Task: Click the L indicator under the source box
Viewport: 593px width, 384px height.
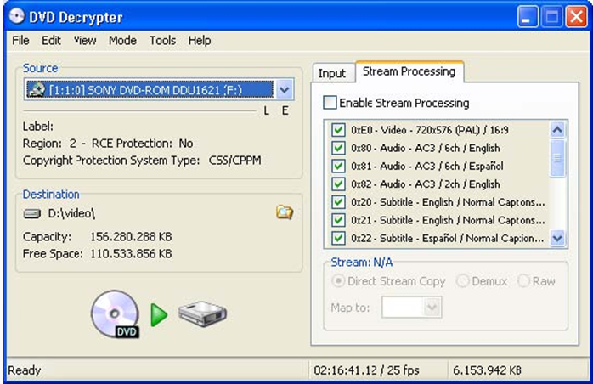Action: point(267,110)
